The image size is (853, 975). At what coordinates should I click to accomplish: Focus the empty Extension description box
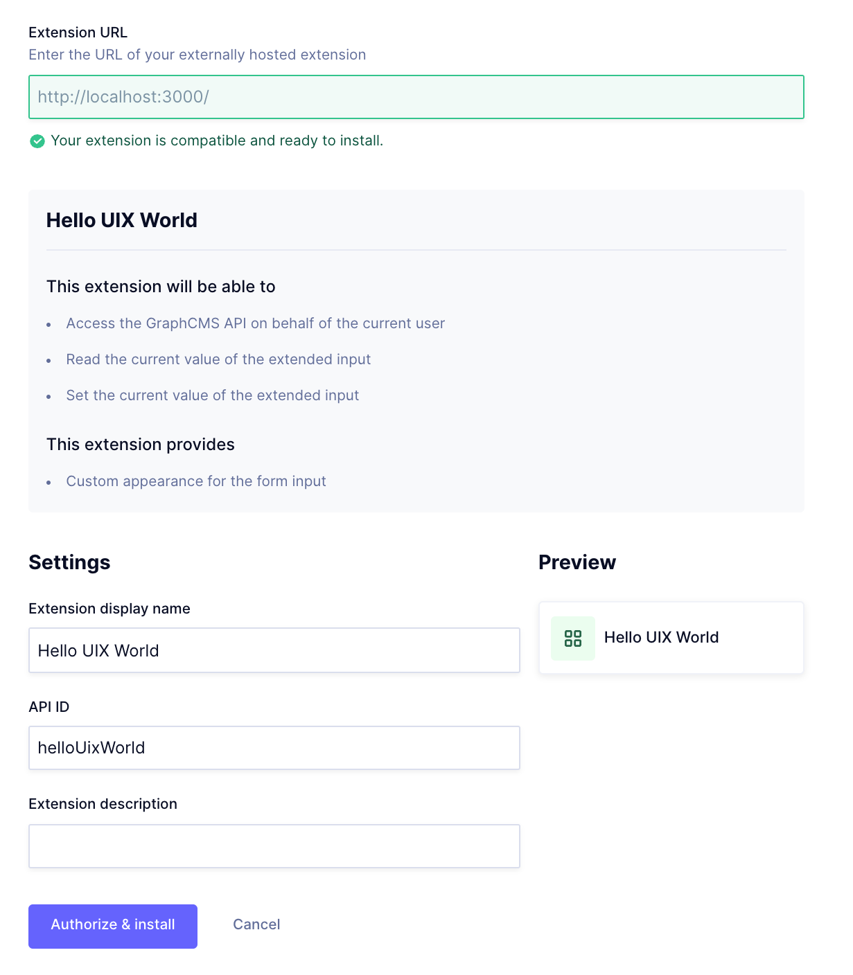(274, 846)
